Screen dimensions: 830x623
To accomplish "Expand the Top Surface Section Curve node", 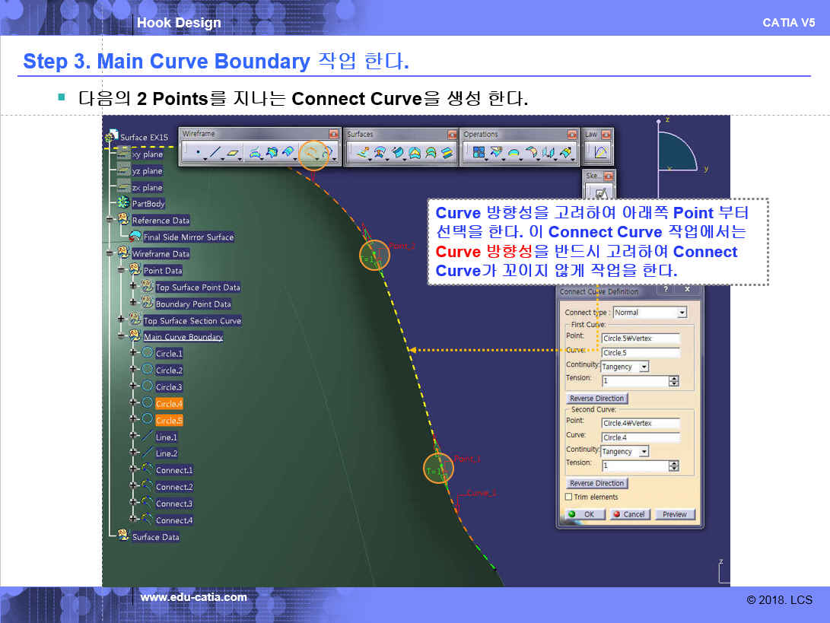I will pyautogui.click(x=122, y=320).
